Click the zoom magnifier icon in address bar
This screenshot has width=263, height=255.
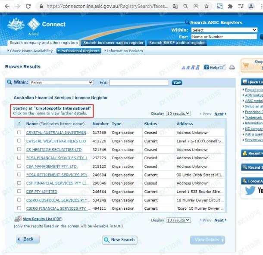click(185, 6)
